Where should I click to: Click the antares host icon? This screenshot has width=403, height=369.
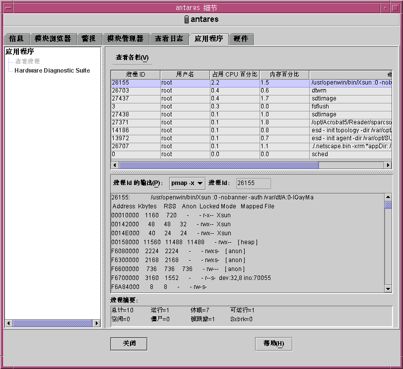coord(187,19)
